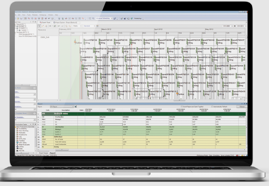Click the Drill & Blast row
The image size is (269, 186).
pos(144,137)
